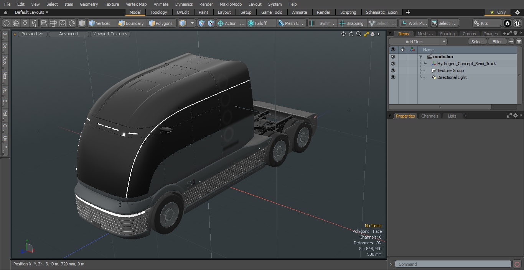
Task: Switch to the Shading tab
Action: [447, 34]
